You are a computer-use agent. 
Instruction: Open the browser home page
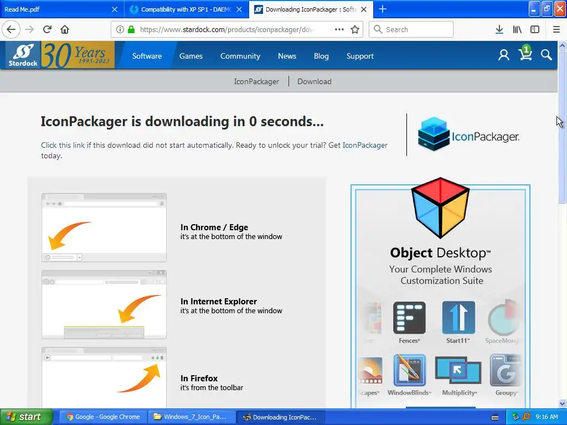[x=65, y=29]
